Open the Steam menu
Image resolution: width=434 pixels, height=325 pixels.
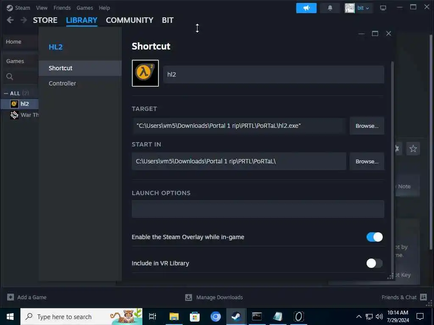point(22,8)
